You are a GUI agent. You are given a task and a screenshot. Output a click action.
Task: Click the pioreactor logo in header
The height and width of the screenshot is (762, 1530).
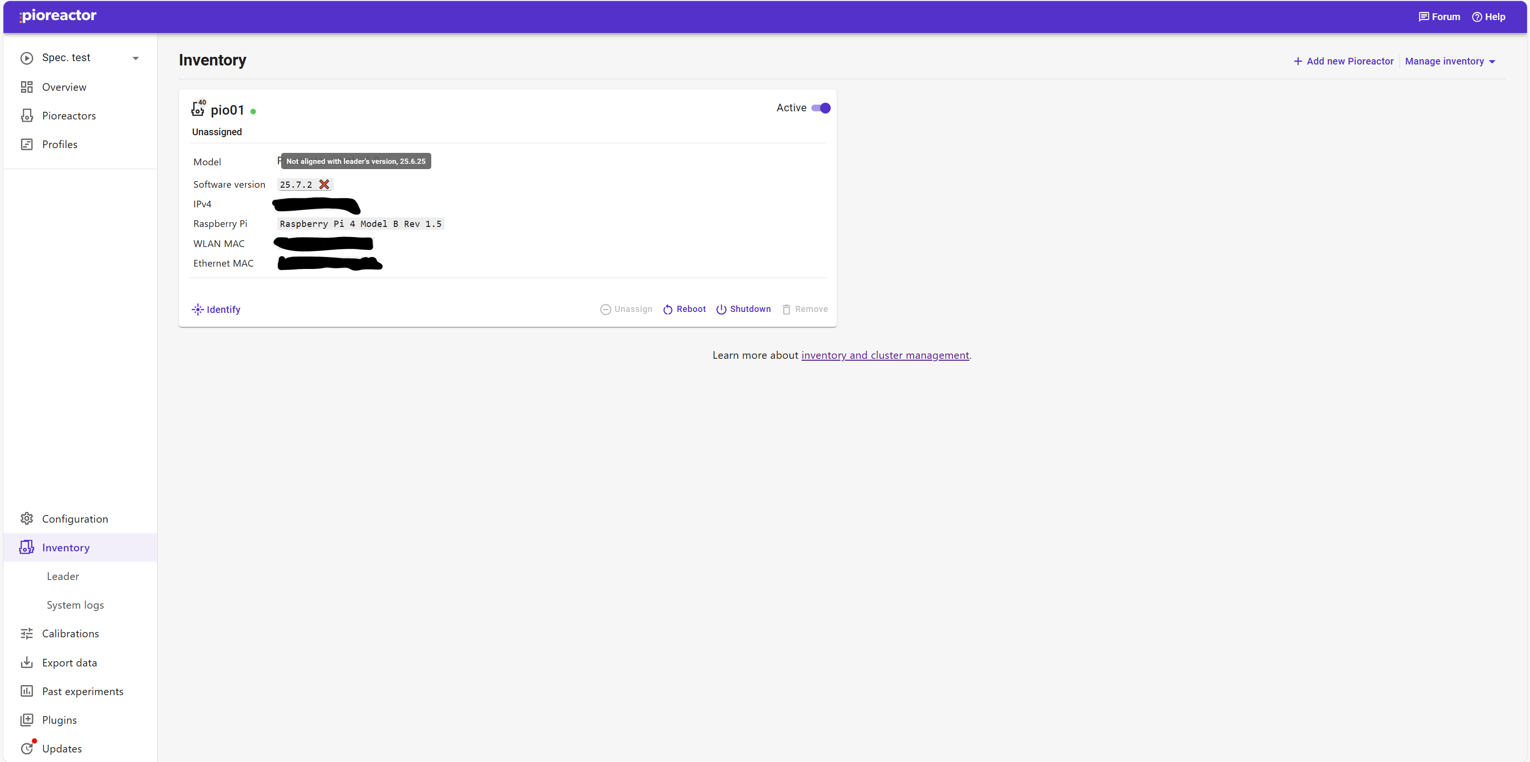(57, 15)
